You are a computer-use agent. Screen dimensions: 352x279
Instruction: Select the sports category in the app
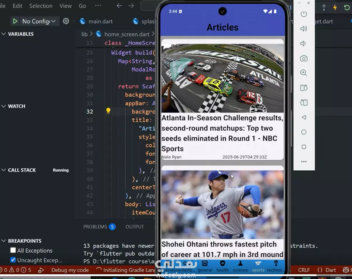[258, 266]
